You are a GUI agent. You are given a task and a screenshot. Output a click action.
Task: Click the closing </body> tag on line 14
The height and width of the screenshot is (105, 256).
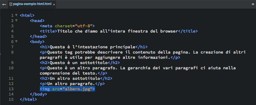(x=38, y=94)
